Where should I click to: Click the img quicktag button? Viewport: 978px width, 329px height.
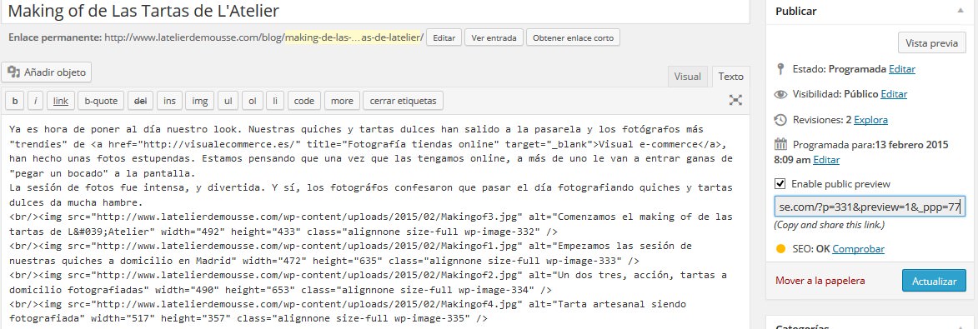pos(199,100)
